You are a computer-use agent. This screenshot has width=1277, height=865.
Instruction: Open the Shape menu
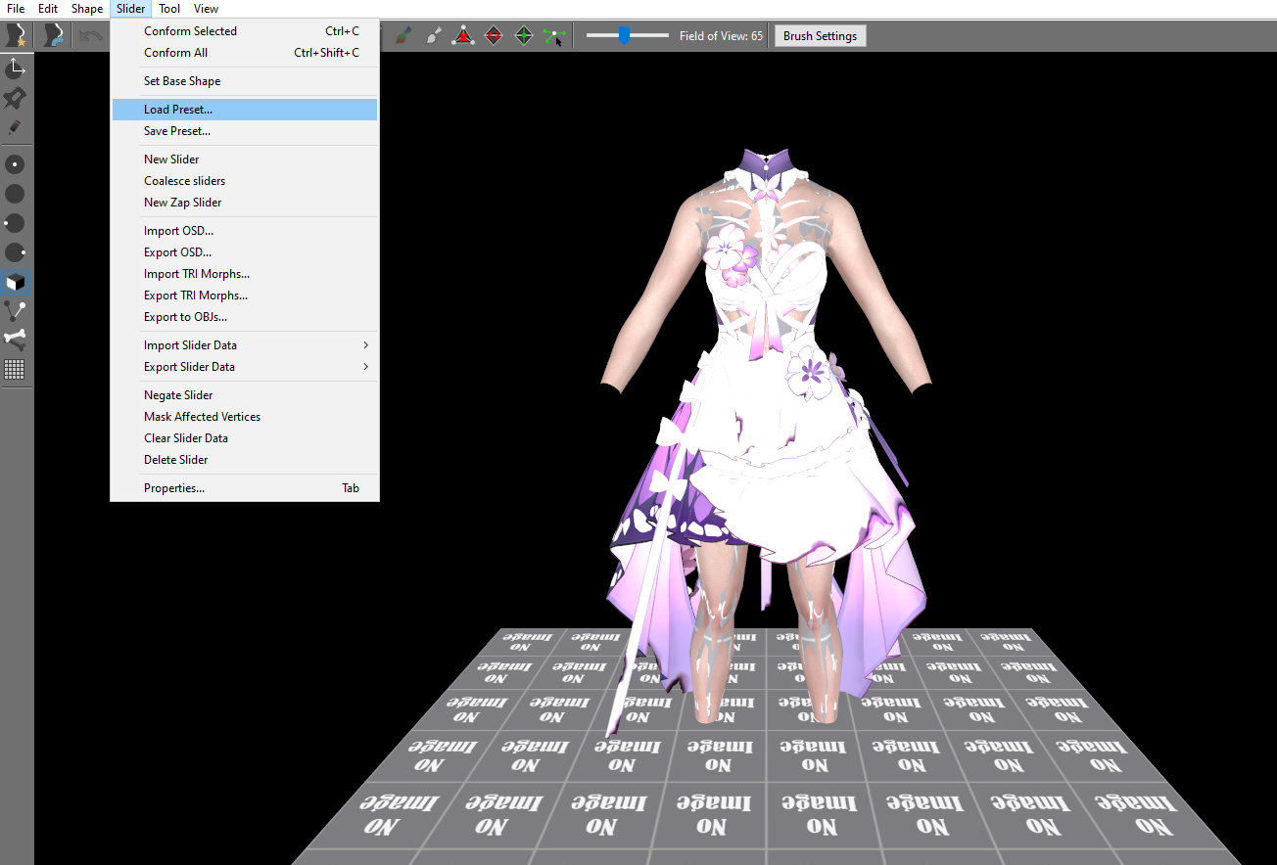pos(87,9)
